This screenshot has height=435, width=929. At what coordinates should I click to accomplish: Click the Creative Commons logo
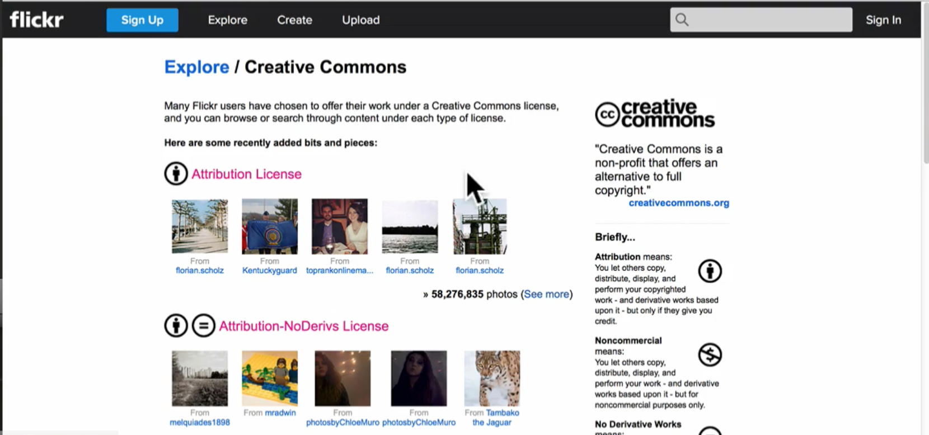[655, 114]
